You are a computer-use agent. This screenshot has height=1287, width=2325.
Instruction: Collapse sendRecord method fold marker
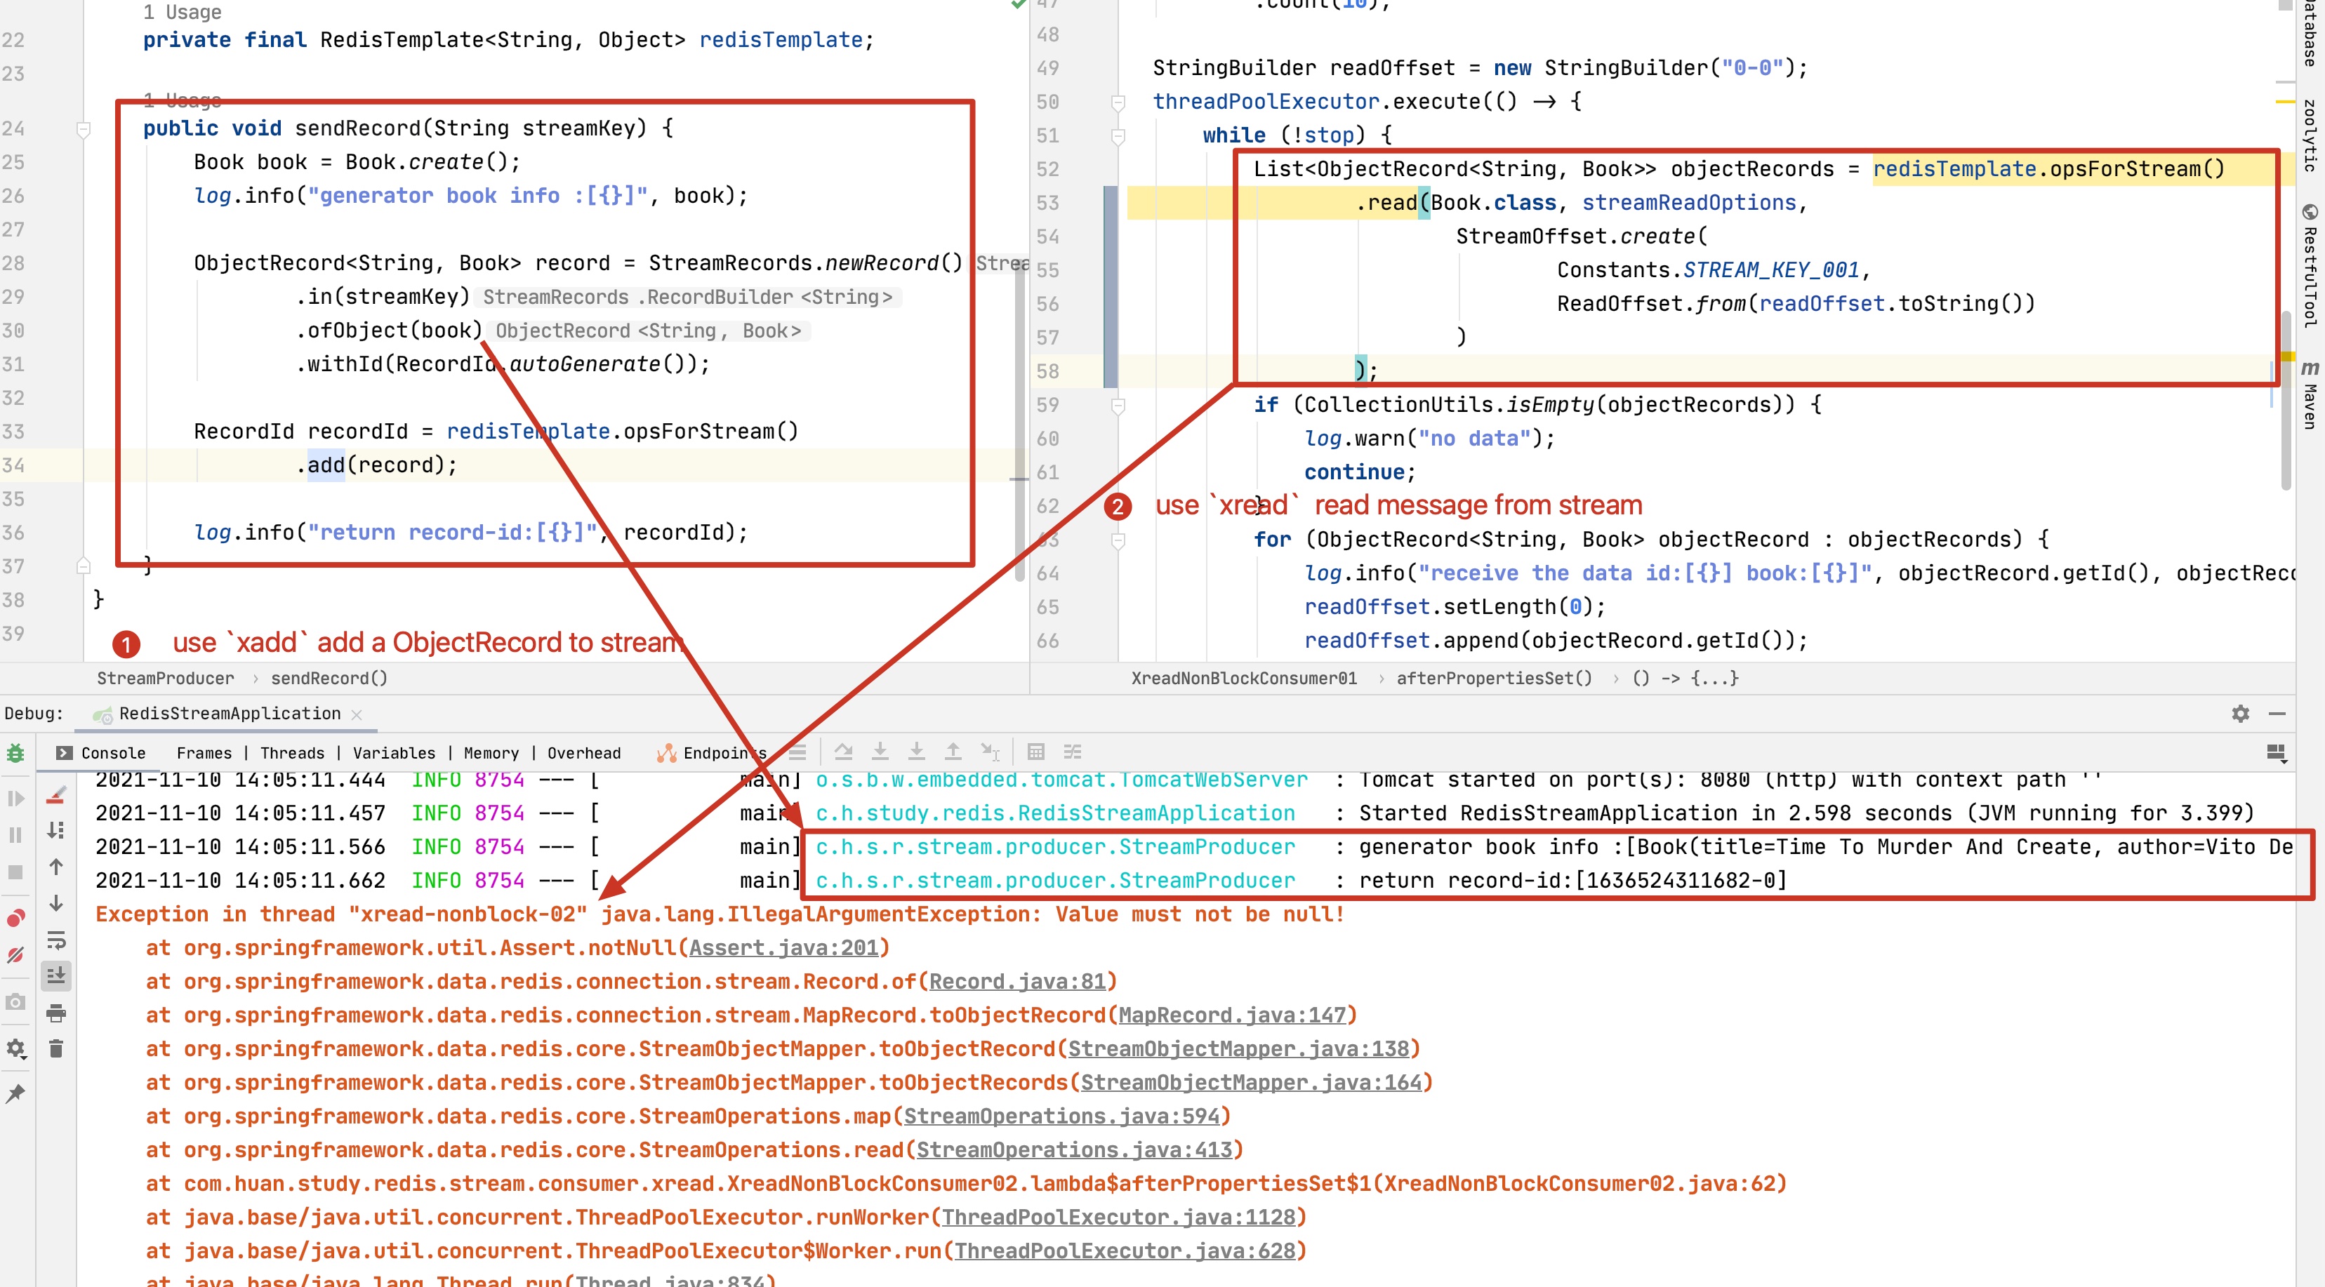pyautogui.click(x=84, y=129)
